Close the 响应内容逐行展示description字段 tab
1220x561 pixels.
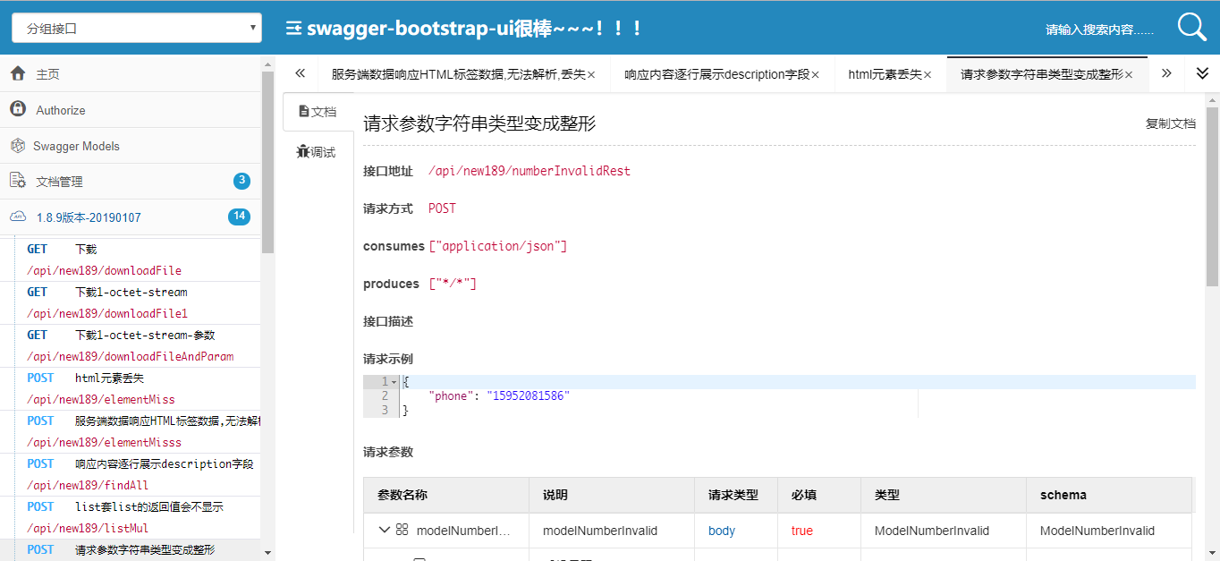pos(815,75)
